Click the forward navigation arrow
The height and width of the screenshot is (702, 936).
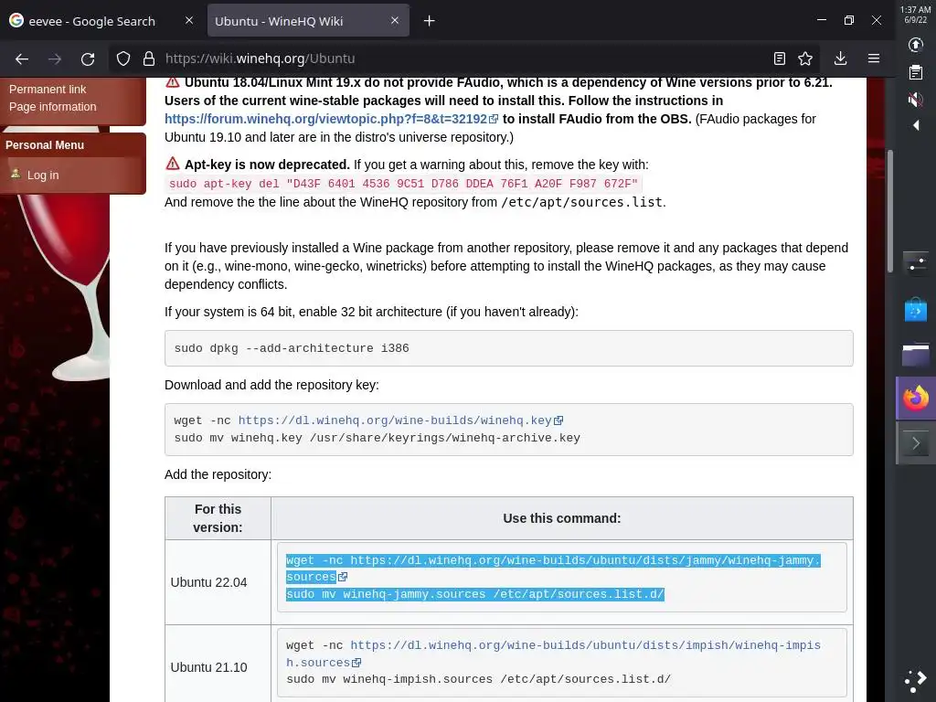pos(55,58)
